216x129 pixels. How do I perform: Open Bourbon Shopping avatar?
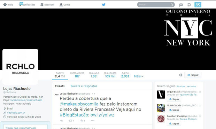[161, 119]
